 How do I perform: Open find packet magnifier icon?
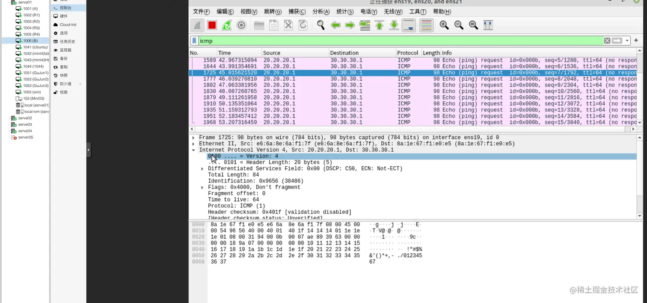(321, 25)
